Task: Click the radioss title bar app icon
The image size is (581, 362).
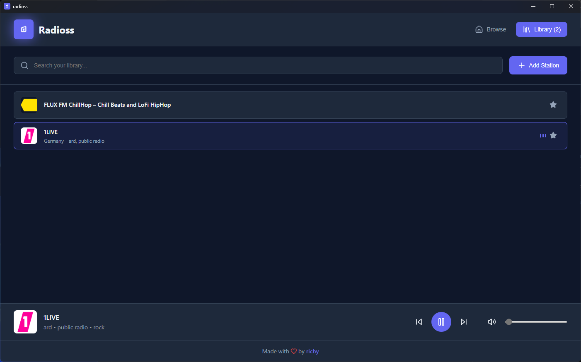Action: (7, 6)
